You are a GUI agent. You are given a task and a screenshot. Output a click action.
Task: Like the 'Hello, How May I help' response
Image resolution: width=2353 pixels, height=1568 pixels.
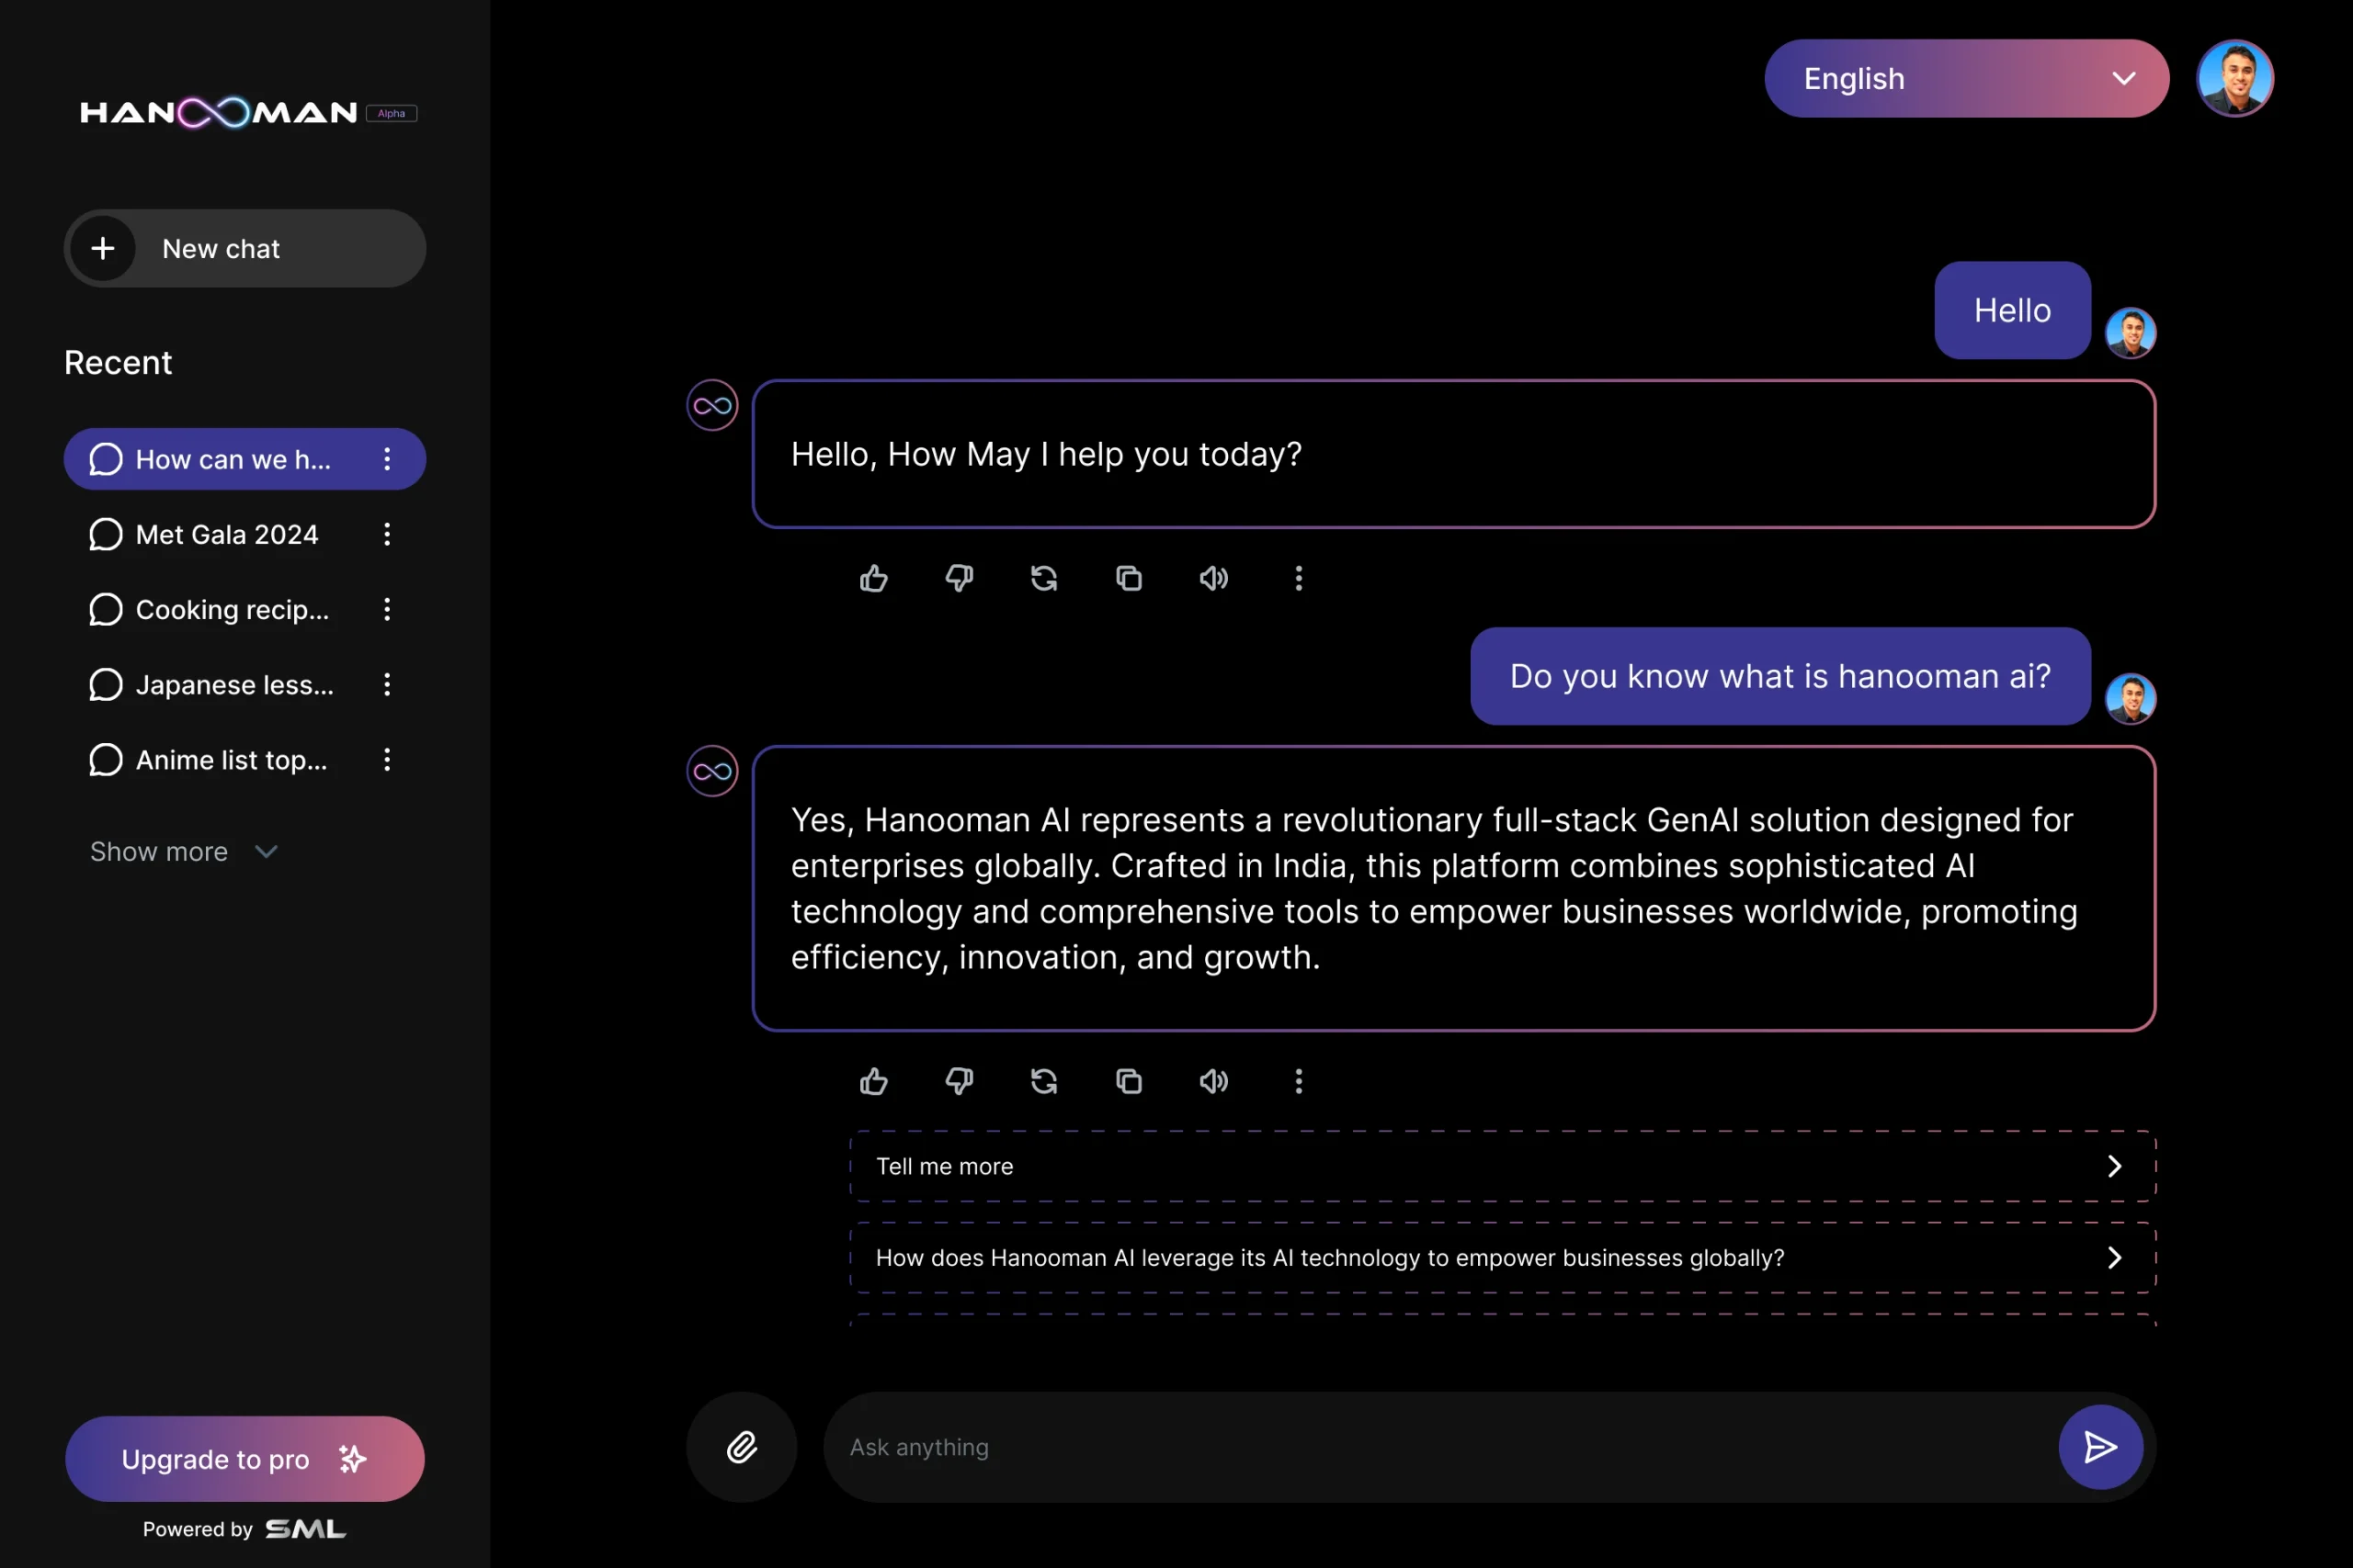point(873,578)
